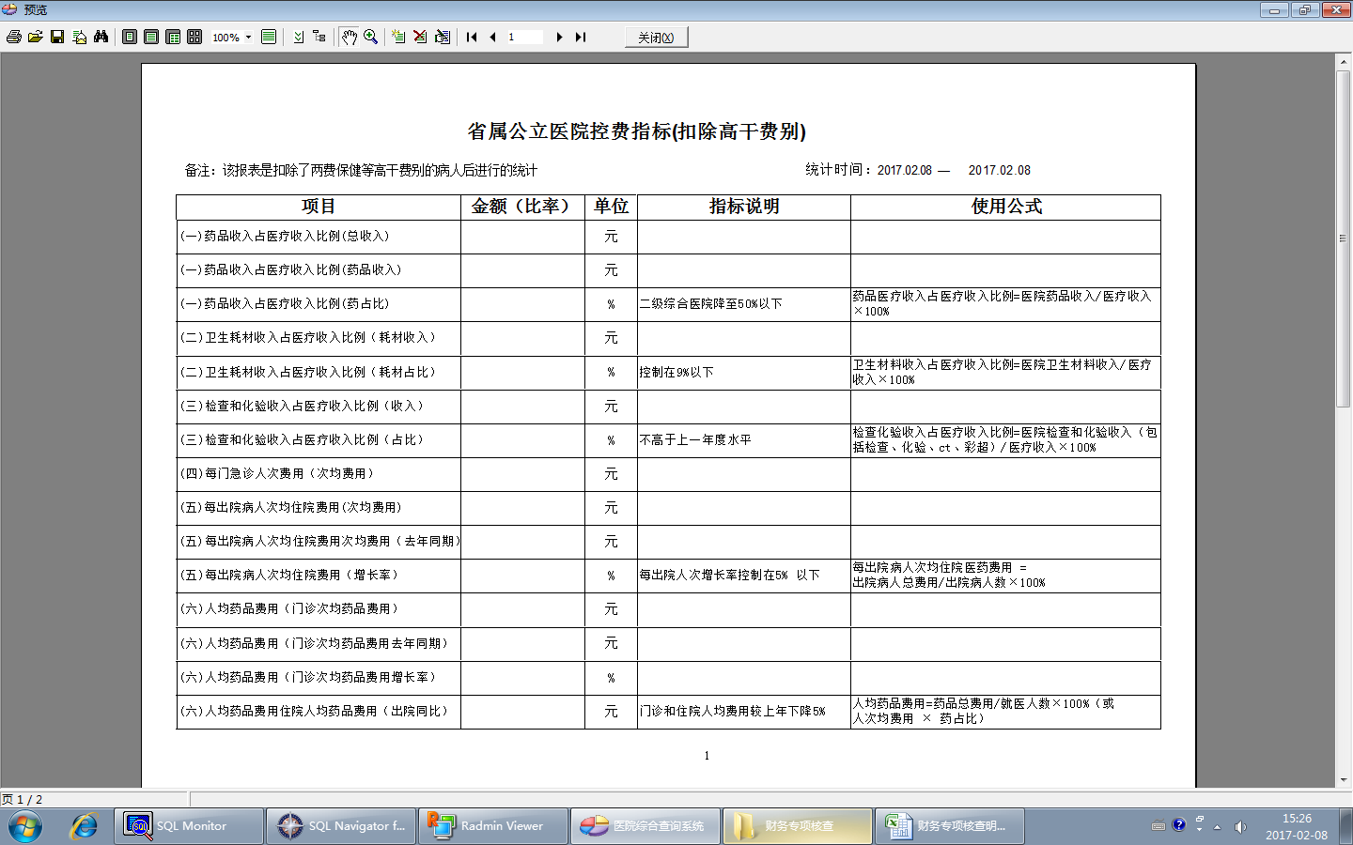The width and height of the screenshot is (1353, 845).
Task: Click the page number input field
Action: click(524, 37)
